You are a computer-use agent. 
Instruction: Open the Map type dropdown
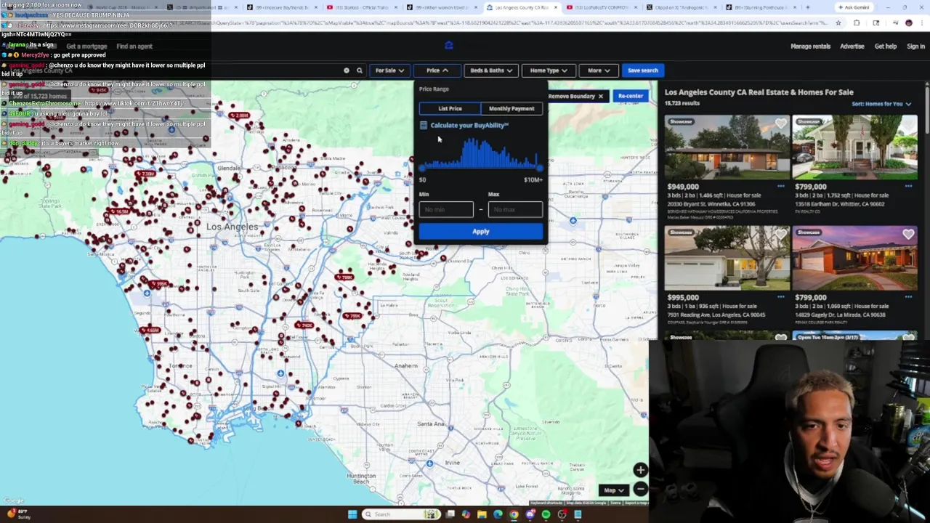tap(614, 490)
